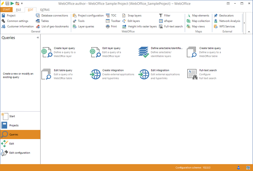Expand hidden ribbon groups via right chevron
253x171 pixels.
(x=244, y=22)
